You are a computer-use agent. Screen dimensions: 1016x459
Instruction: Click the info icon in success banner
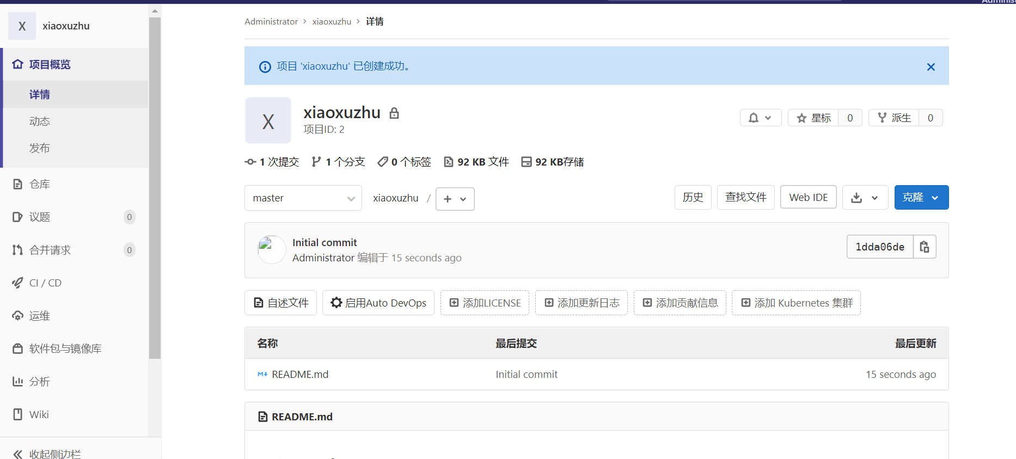coord(265,66)
